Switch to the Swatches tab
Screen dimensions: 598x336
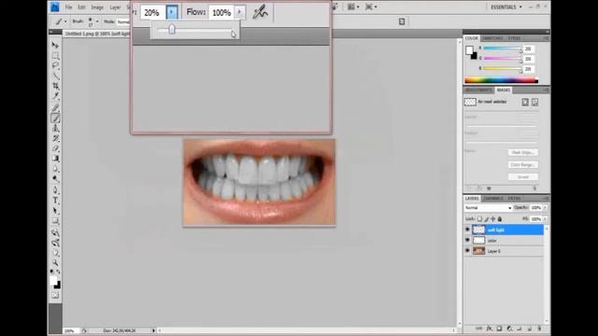pyautogui.click(x=492, y=38)
